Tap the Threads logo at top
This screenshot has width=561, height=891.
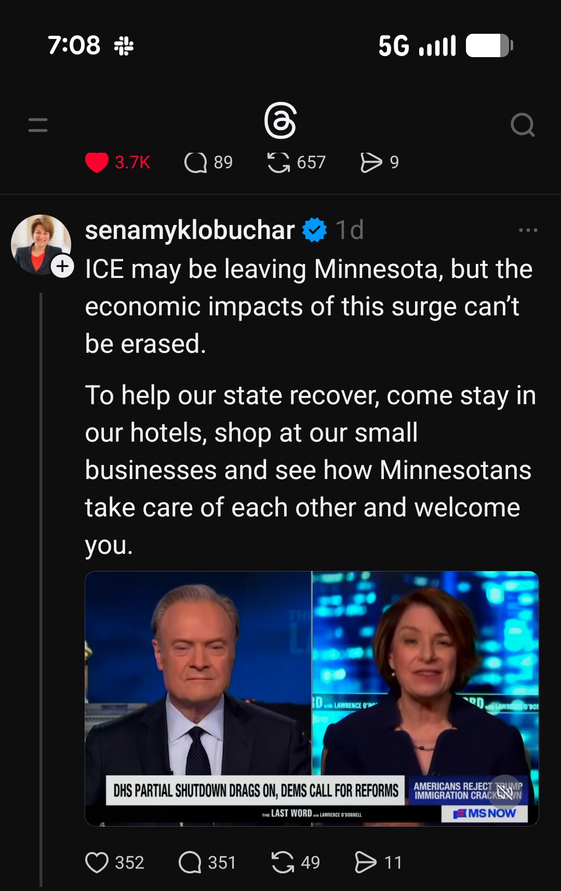[x=280, y=121]
